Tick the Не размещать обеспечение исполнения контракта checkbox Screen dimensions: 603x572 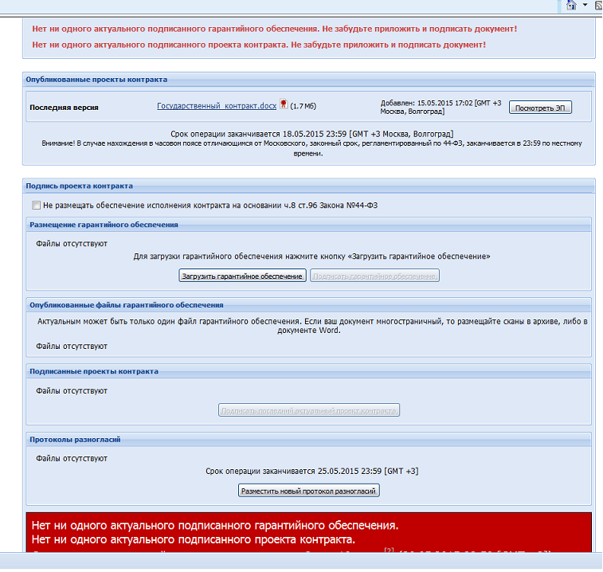pos(36,205)
